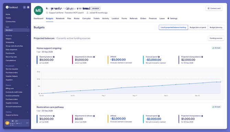Open Members in sidebar

pyautogui.click(x=17, y=30)
